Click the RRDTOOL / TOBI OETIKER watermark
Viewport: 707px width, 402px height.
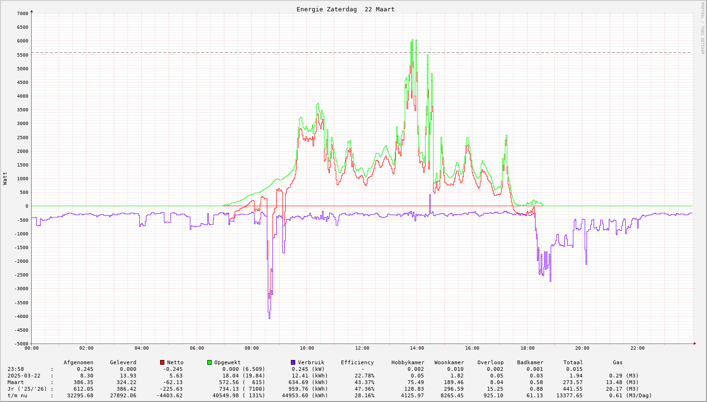pyautogui.click(x=702, y=28)
